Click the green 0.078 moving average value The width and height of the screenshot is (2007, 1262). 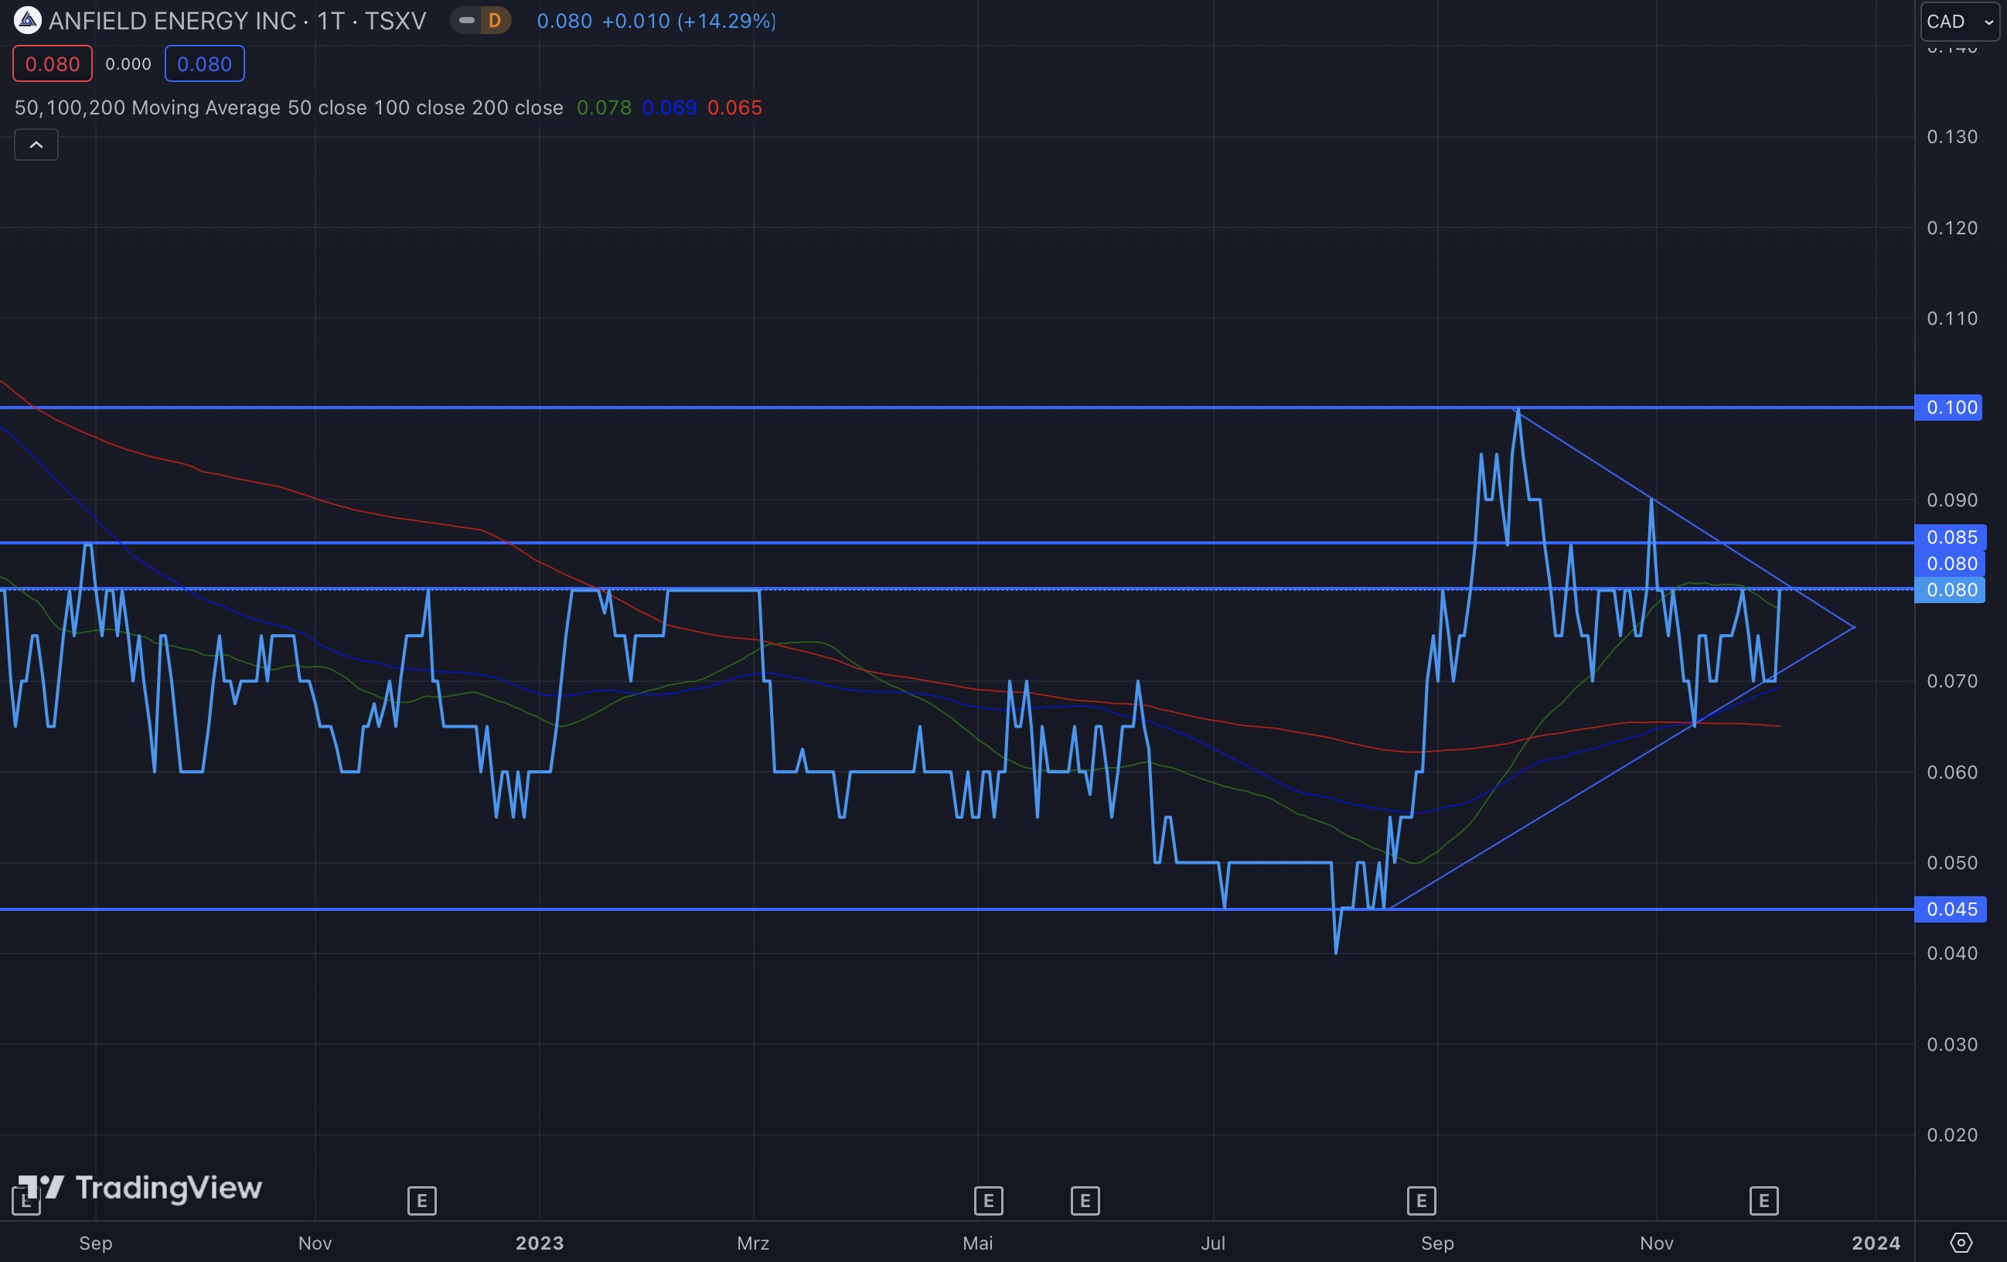tap(604, 107)
